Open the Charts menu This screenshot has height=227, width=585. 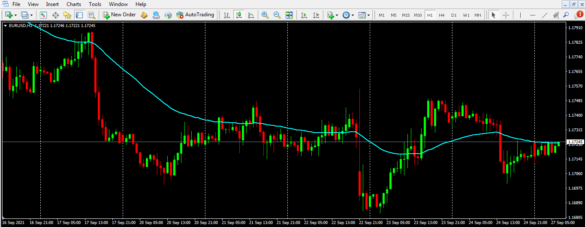click(x=74, y=4)
